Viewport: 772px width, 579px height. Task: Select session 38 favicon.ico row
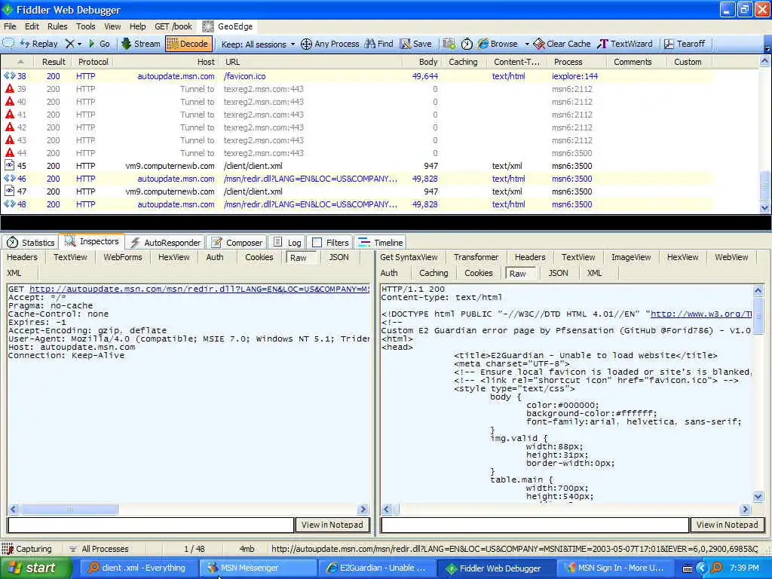(x=356, y=76)
